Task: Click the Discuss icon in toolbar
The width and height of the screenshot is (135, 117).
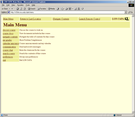Action: point(75,9)
